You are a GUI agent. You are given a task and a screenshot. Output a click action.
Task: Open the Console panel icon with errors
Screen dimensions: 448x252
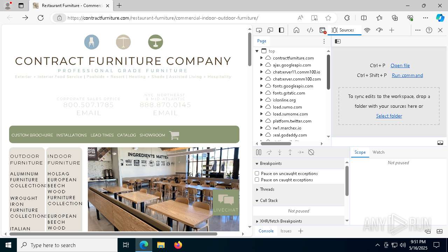point(323,30)
